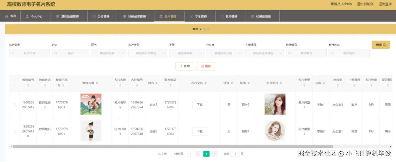Screen dimensions: 396x162
Task: Click the 前往 page number input
Action: 235,154
